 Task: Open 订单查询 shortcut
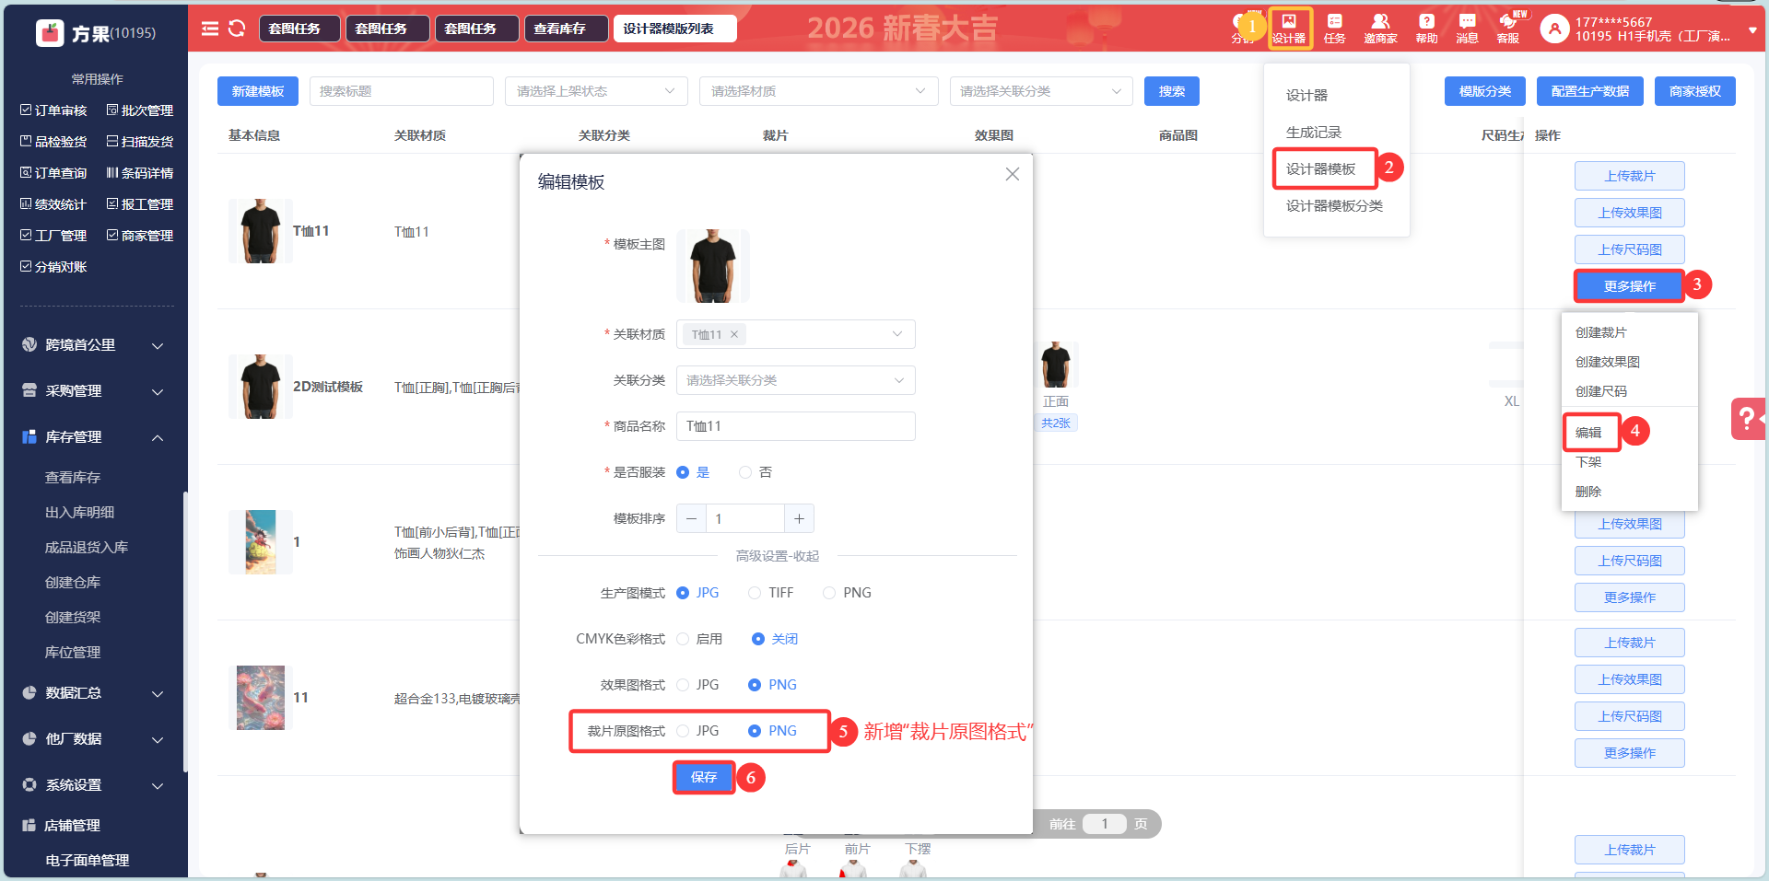pyautogui.click(x=53, y=173)
